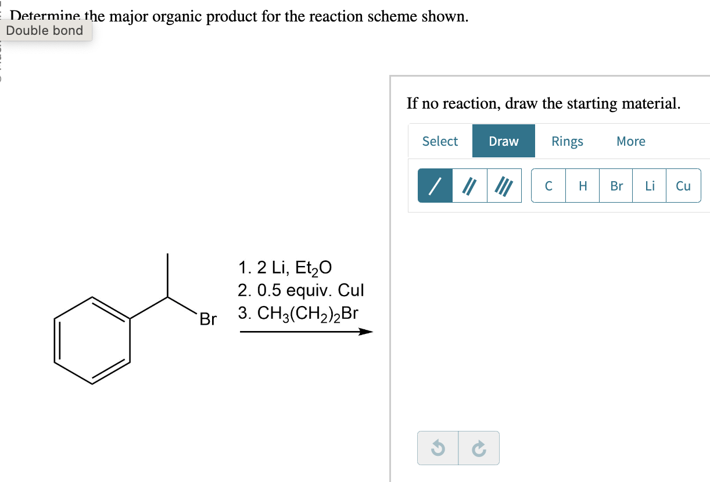This screenshot has width=710, height=482.
Task: Dismiss the Double bond tooltip
Action: pos(45,30)
